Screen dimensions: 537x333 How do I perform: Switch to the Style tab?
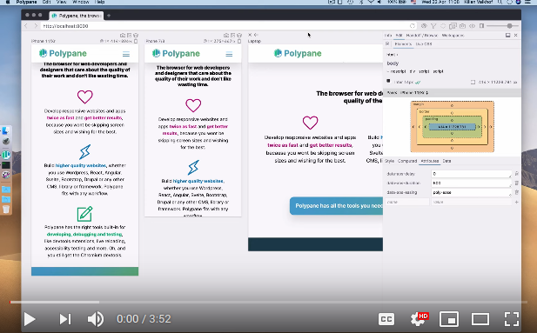(389, 161)
